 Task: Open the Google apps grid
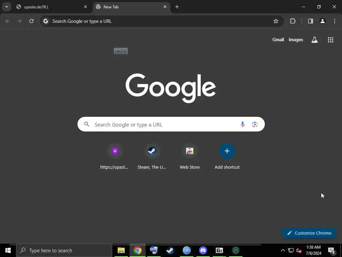coord(330,39)
